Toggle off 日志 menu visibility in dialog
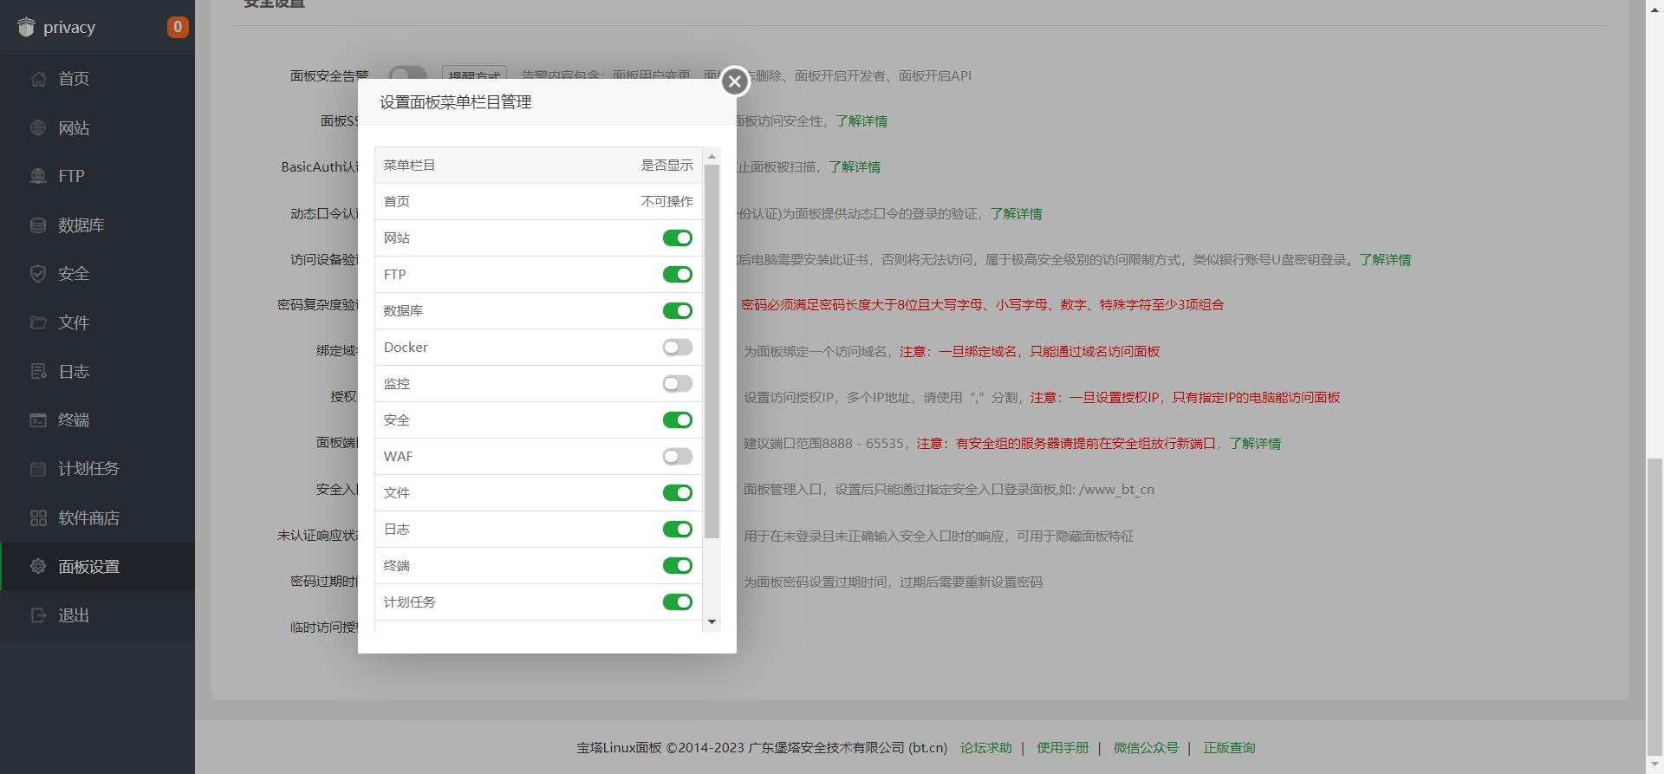Viewport: 1664px width, 774px height. [x=678, y=529]
